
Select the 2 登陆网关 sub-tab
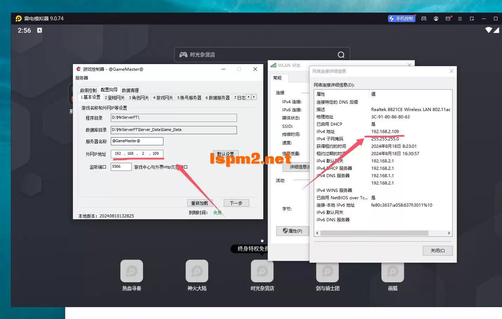point(115,98)
